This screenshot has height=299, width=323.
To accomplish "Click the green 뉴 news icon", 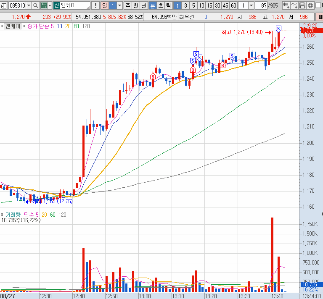I will point(43,6).
